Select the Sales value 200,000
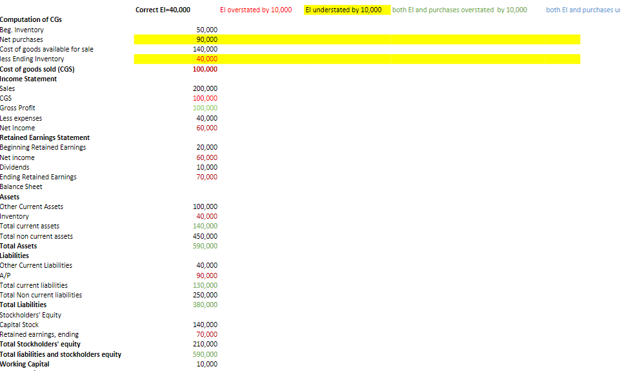 (x=205, y=88)
